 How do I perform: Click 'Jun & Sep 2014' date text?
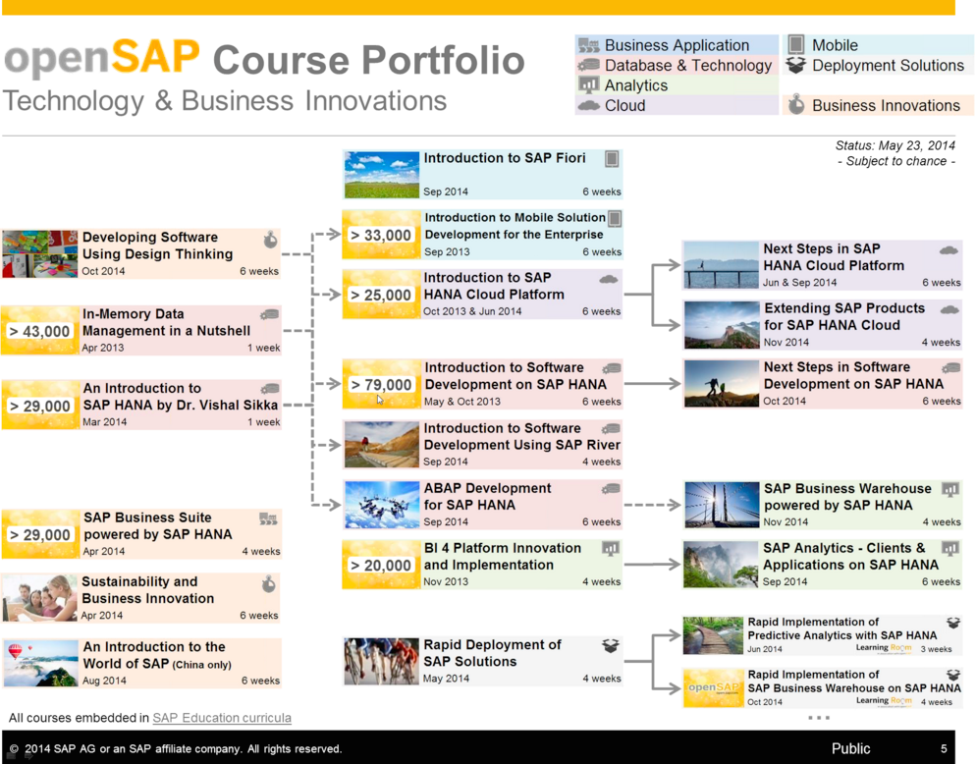(800, 282)
